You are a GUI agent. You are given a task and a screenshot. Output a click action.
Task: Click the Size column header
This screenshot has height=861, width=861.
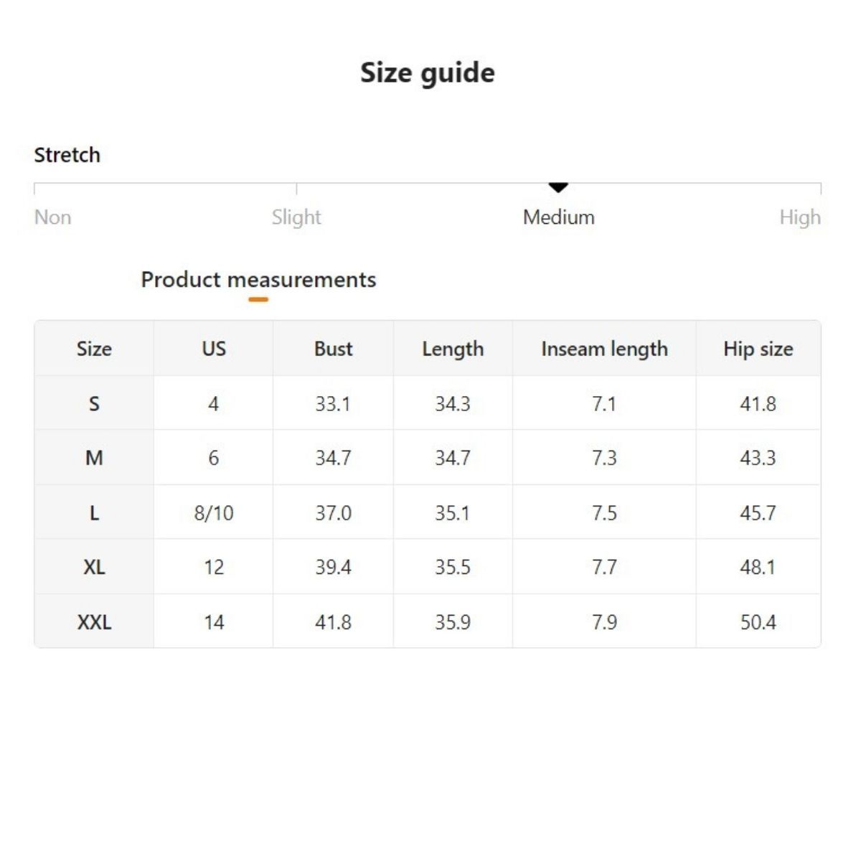[94, 349]
